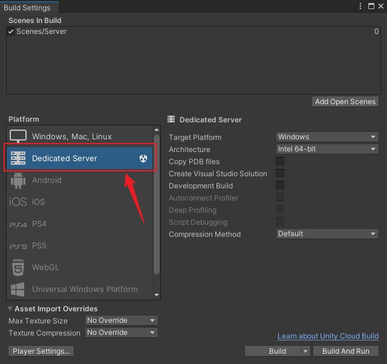The width and height of the screenshot is (387, 364).
Task: Select the PS4 platform
Action: pyautogui.click(x=80, y=224)
